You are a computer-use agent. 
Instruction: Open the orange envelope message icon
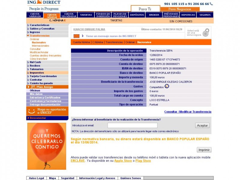pos(76,36)
